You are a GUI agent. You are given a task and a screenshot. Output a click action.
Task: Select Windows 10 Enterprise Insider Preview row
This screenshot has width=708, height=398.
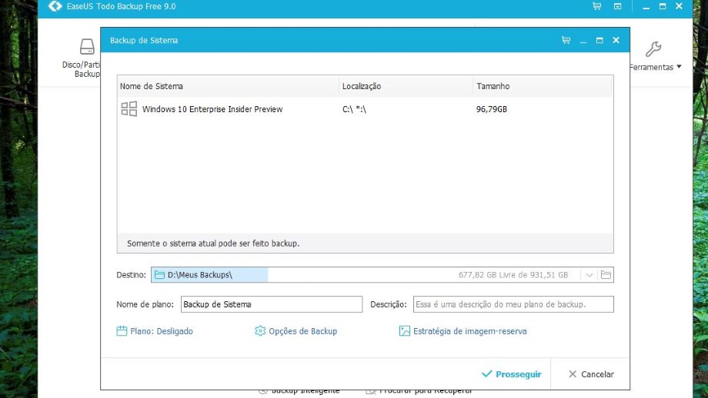point(212,109)
